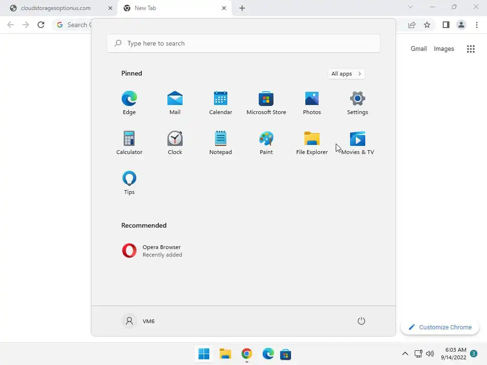Close the cloudstoragesoptionus.com tab
Viewport: 487px width, 365px height.
click(110, 8)
